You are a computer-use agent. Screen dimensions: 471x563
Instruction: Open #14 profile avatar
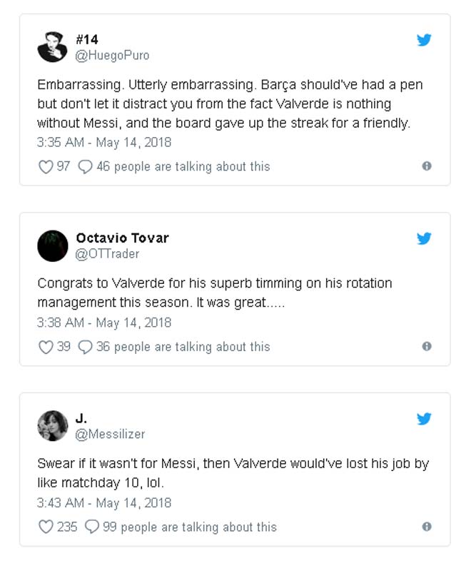[x=52, y=47]
